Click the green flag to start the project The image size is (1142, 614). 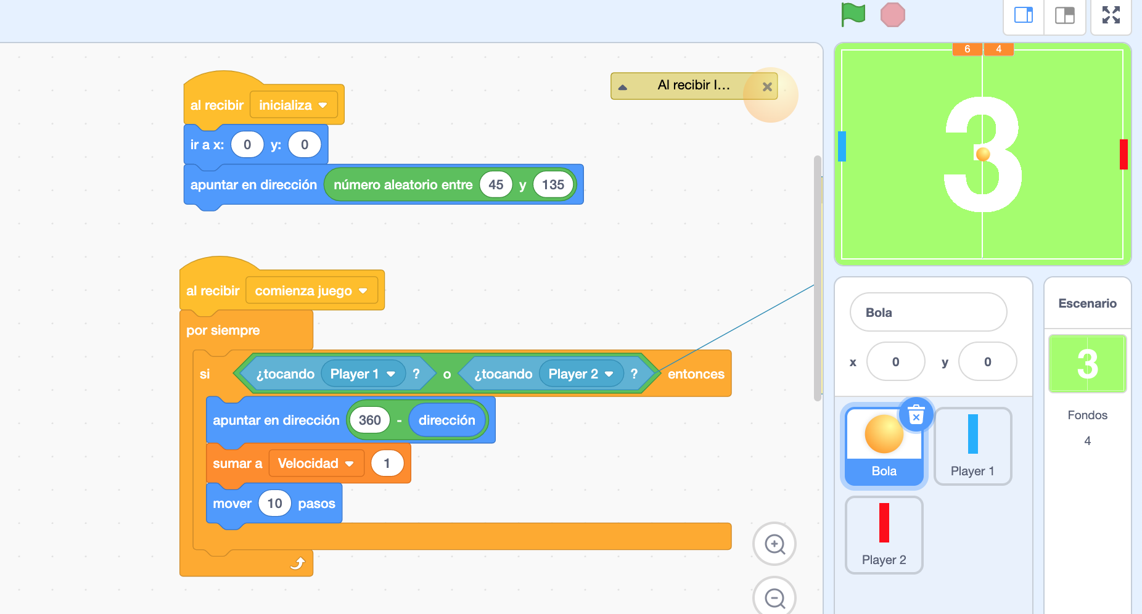pos(853,14)
